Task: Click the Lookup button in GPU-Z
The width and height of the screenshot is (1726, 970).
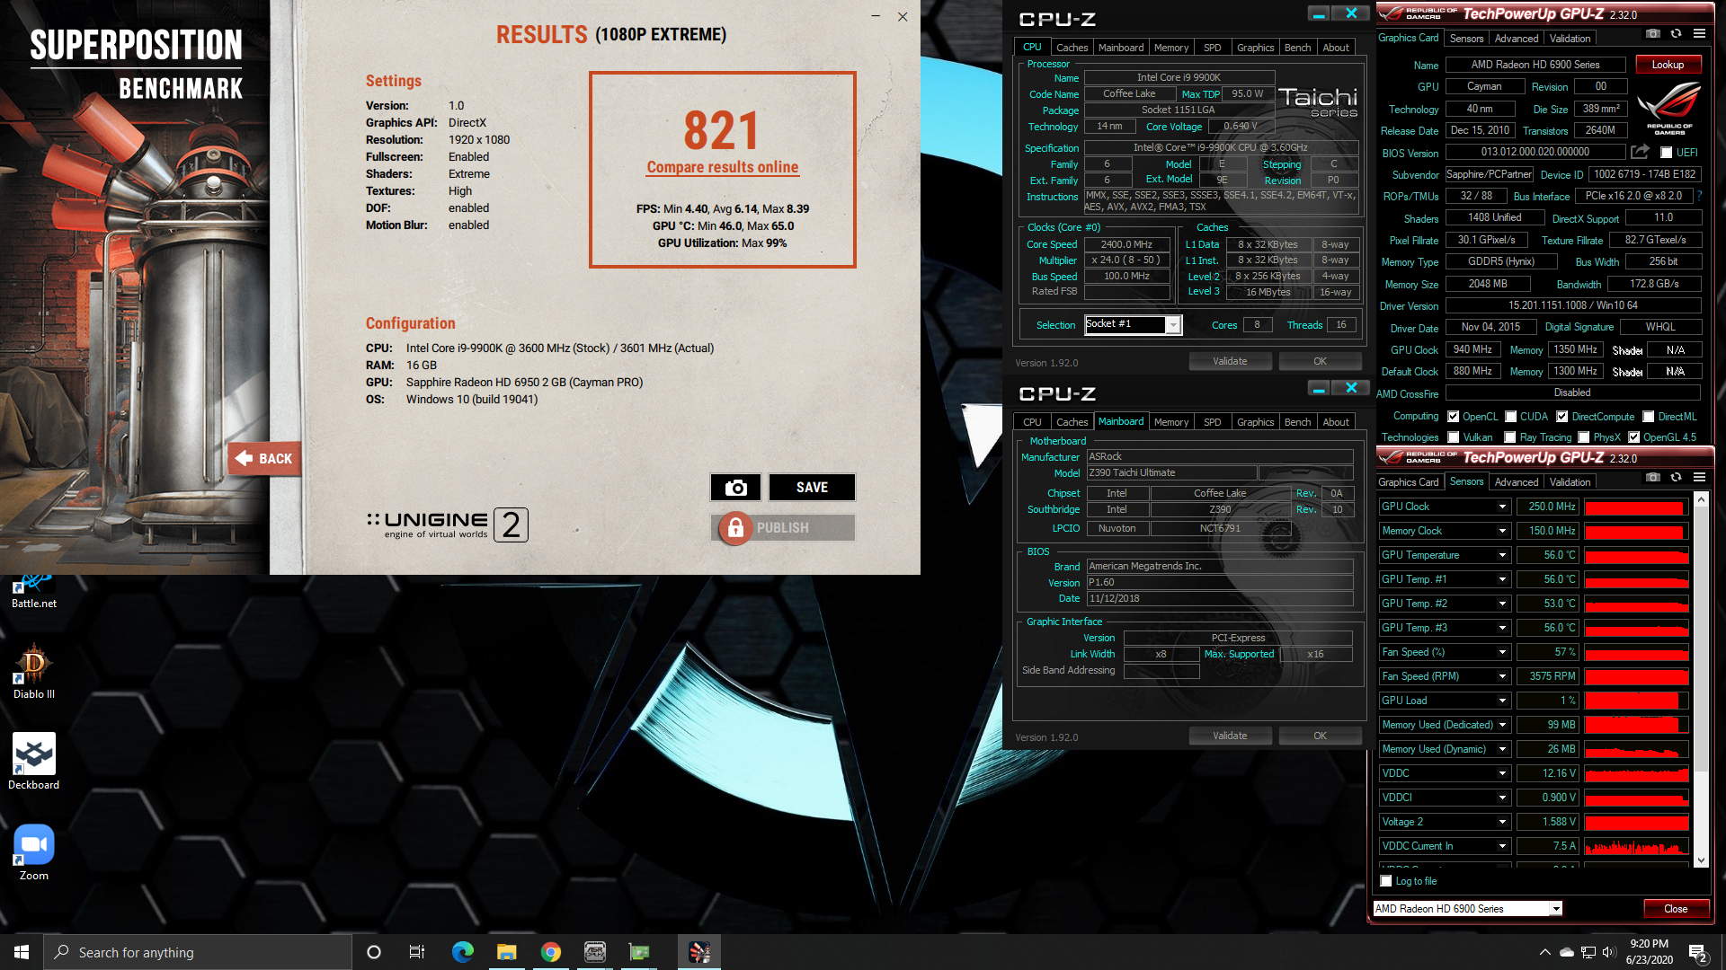Action: tap(1668, 65)
